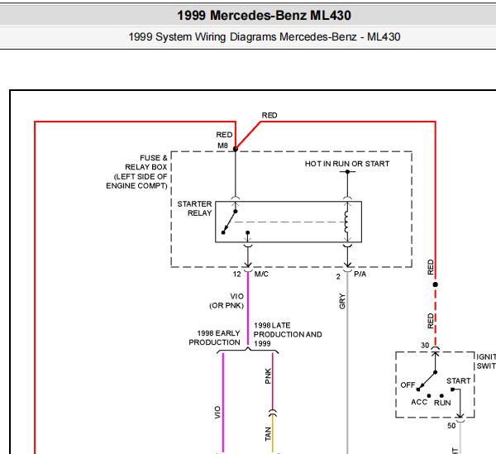
Task: Click the 'M8' terminal label
Action: point(222,146)
